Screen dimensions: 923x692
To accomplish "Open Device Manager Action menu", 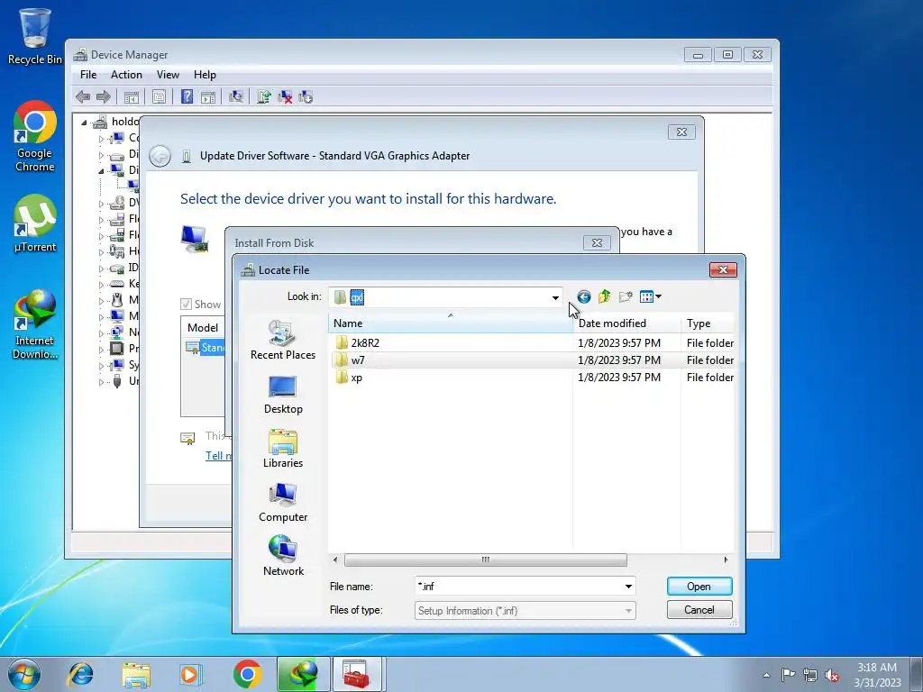I will pyautogui.click(x=126, y=75).
